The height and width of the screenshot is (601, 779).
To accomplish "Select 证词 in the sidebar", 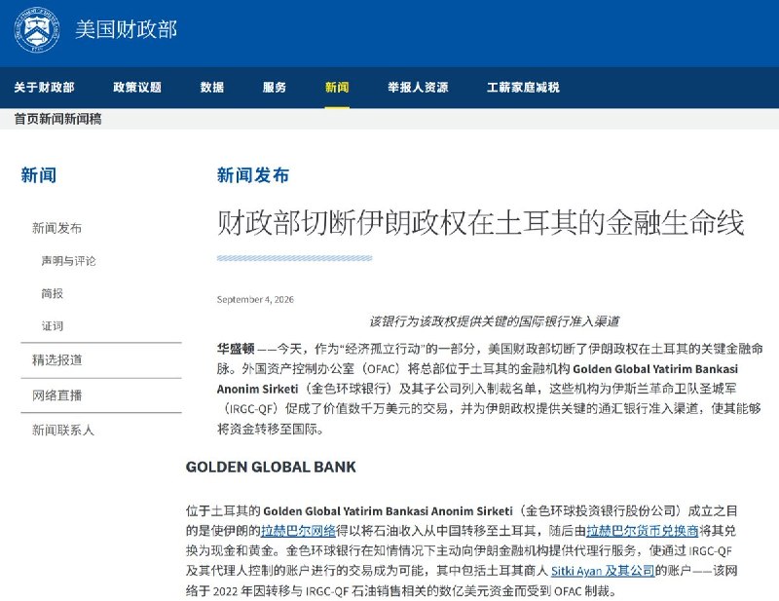I will [53, 326].
